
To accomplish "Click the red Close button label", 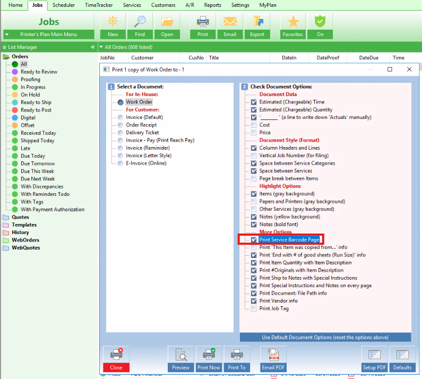I will pos(116,367).
